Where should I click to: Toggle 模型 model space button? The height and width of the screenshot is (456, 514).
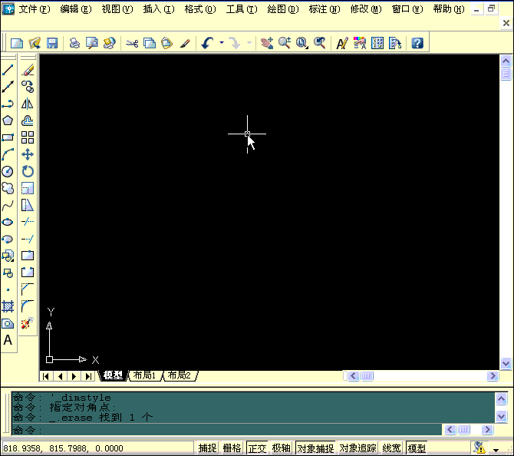tap(417, 448)
